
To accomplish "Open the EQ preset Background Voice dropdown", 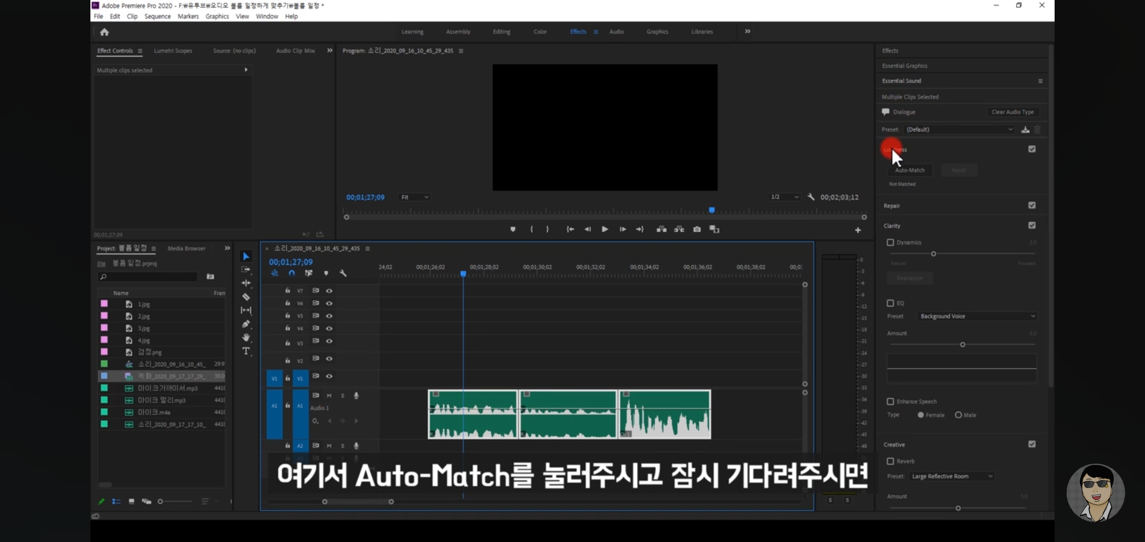I will point(977,316).
